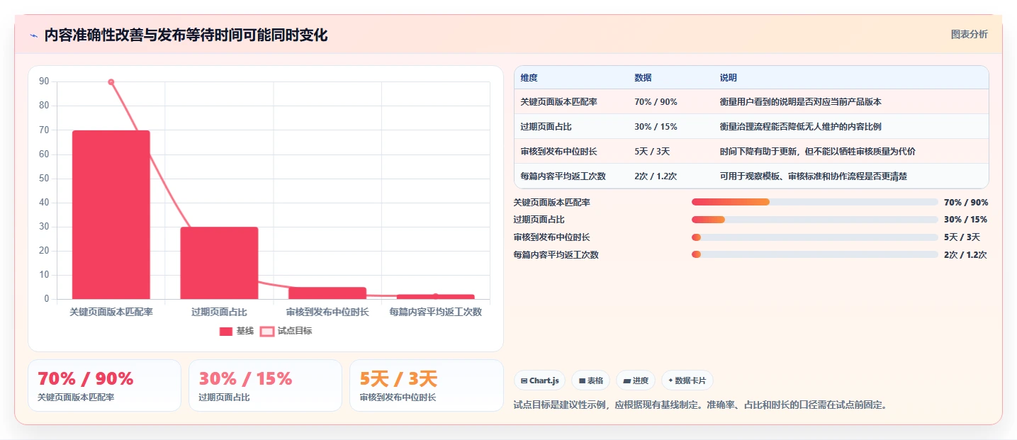Select table cell 关键页面版本匹配率
This screenshot has height=440, width=1017.
click(x=558, y=102)
